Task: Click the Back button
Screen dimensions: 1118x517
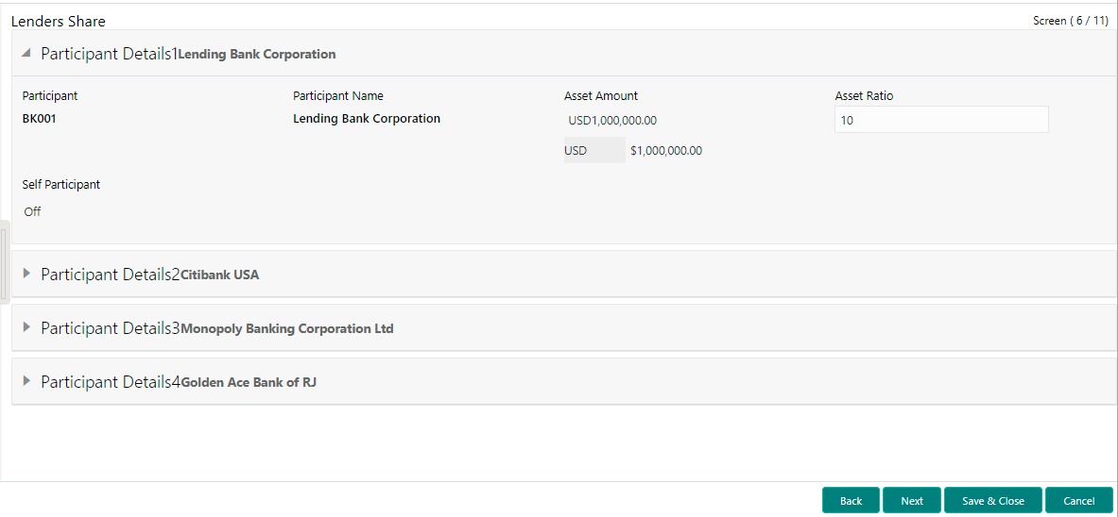Action: pyautogui.click(x=851, y=501)
